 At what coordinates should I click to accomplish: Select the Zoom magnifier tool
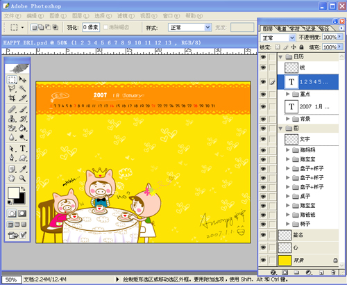click(22, 178)
